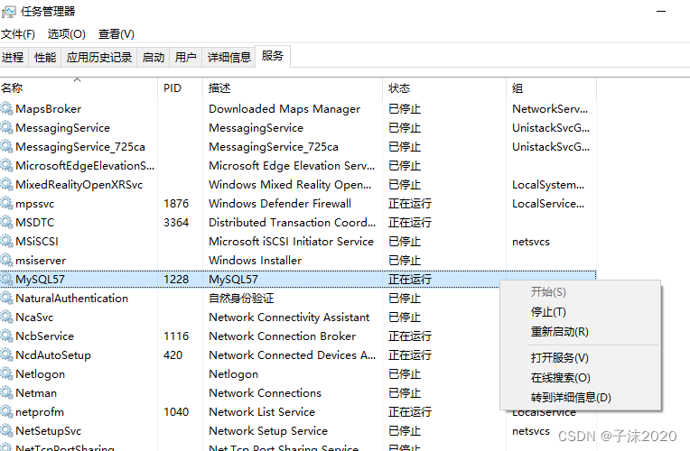The width and height of the screenshot is (690, 451).
Task: Sort by the 名称 column header
Action: pyautogui.click(x=79, y=87)
